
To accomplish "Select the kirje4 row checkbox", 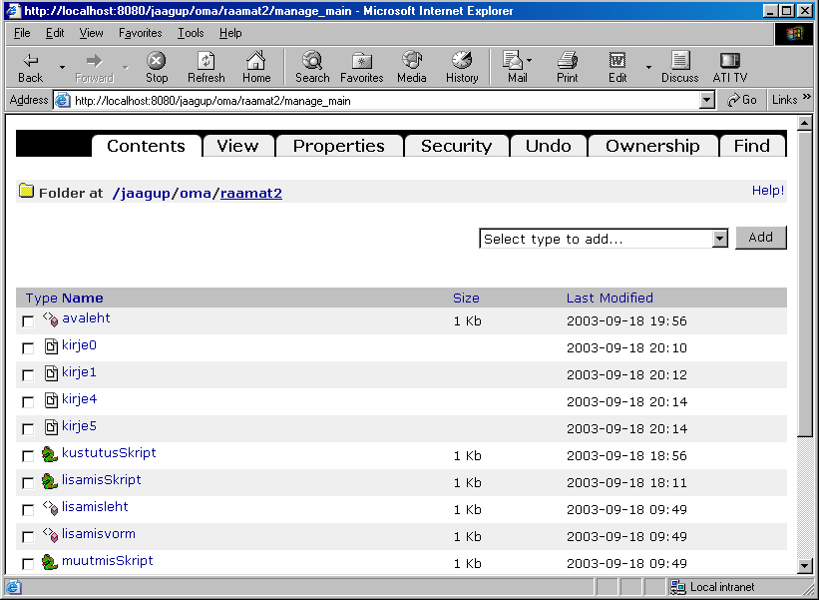I will click(28, 402).
